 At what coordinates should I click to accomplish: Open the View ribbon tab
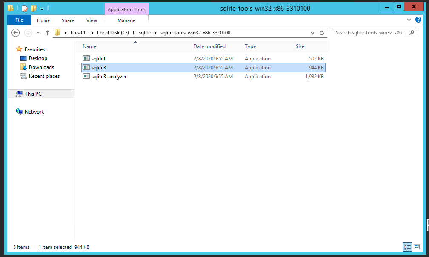[92, 20]
